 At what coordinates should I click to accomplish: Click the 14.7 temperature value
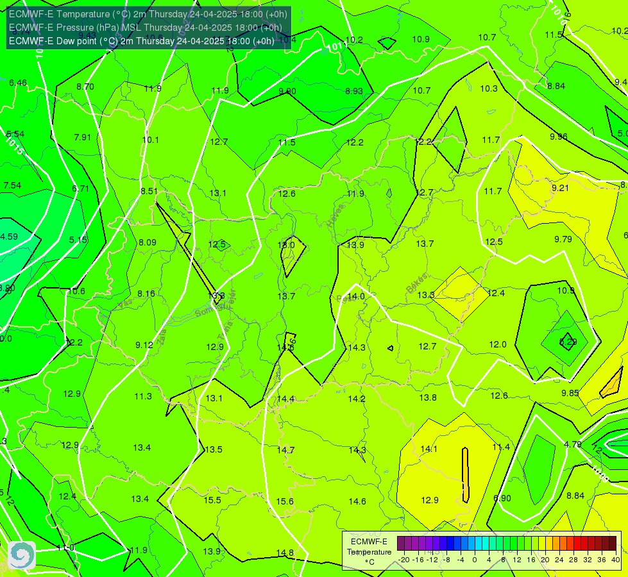point(285,450)
